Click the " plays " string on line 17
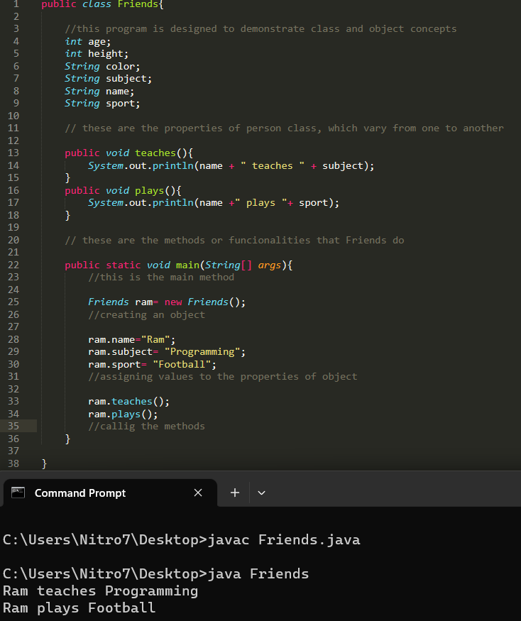This screenshot has height=621, width=521. pos(260,203)
